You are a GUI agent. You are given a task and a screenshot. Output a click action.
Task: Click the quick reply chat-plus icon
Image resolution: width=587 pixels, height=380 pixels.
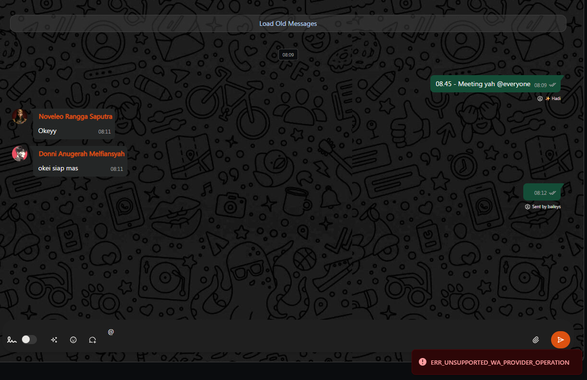[92, 340]
